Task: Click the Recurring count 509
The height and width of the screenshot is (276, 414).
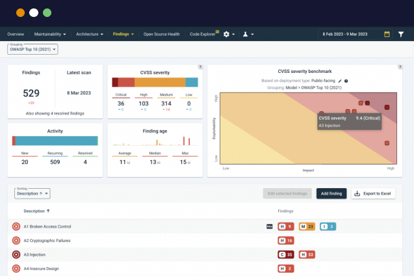Action: pyautogui.click(x=55, y=162)
